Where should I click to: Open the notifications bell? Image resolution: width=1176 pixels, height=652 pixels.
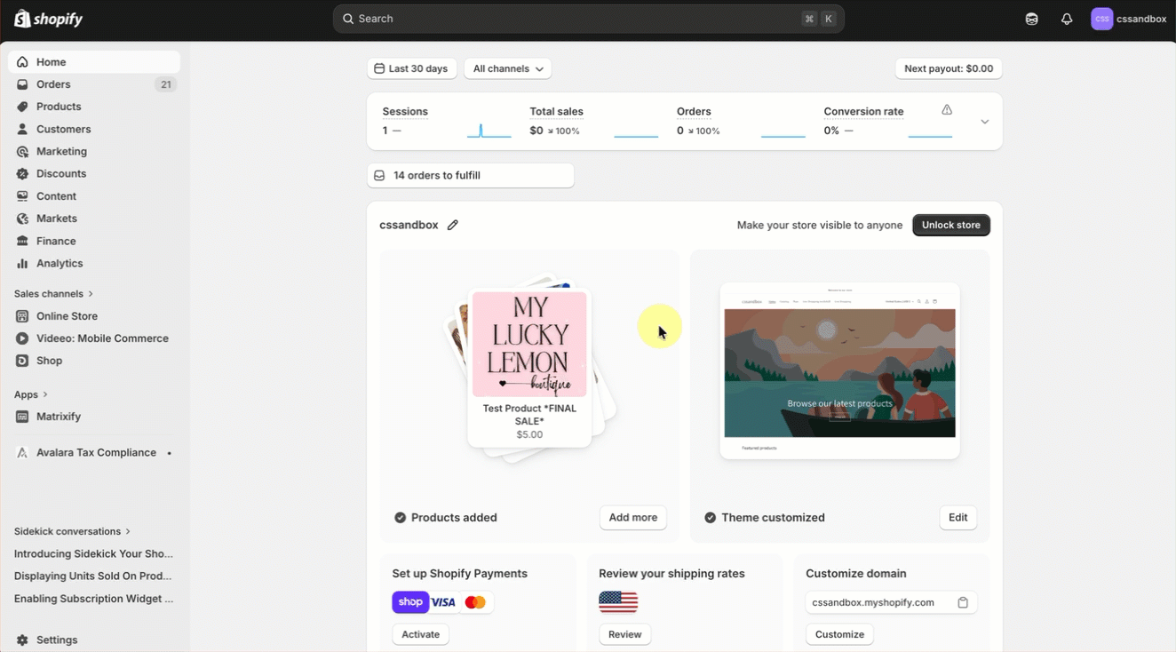pos(1067,19)
